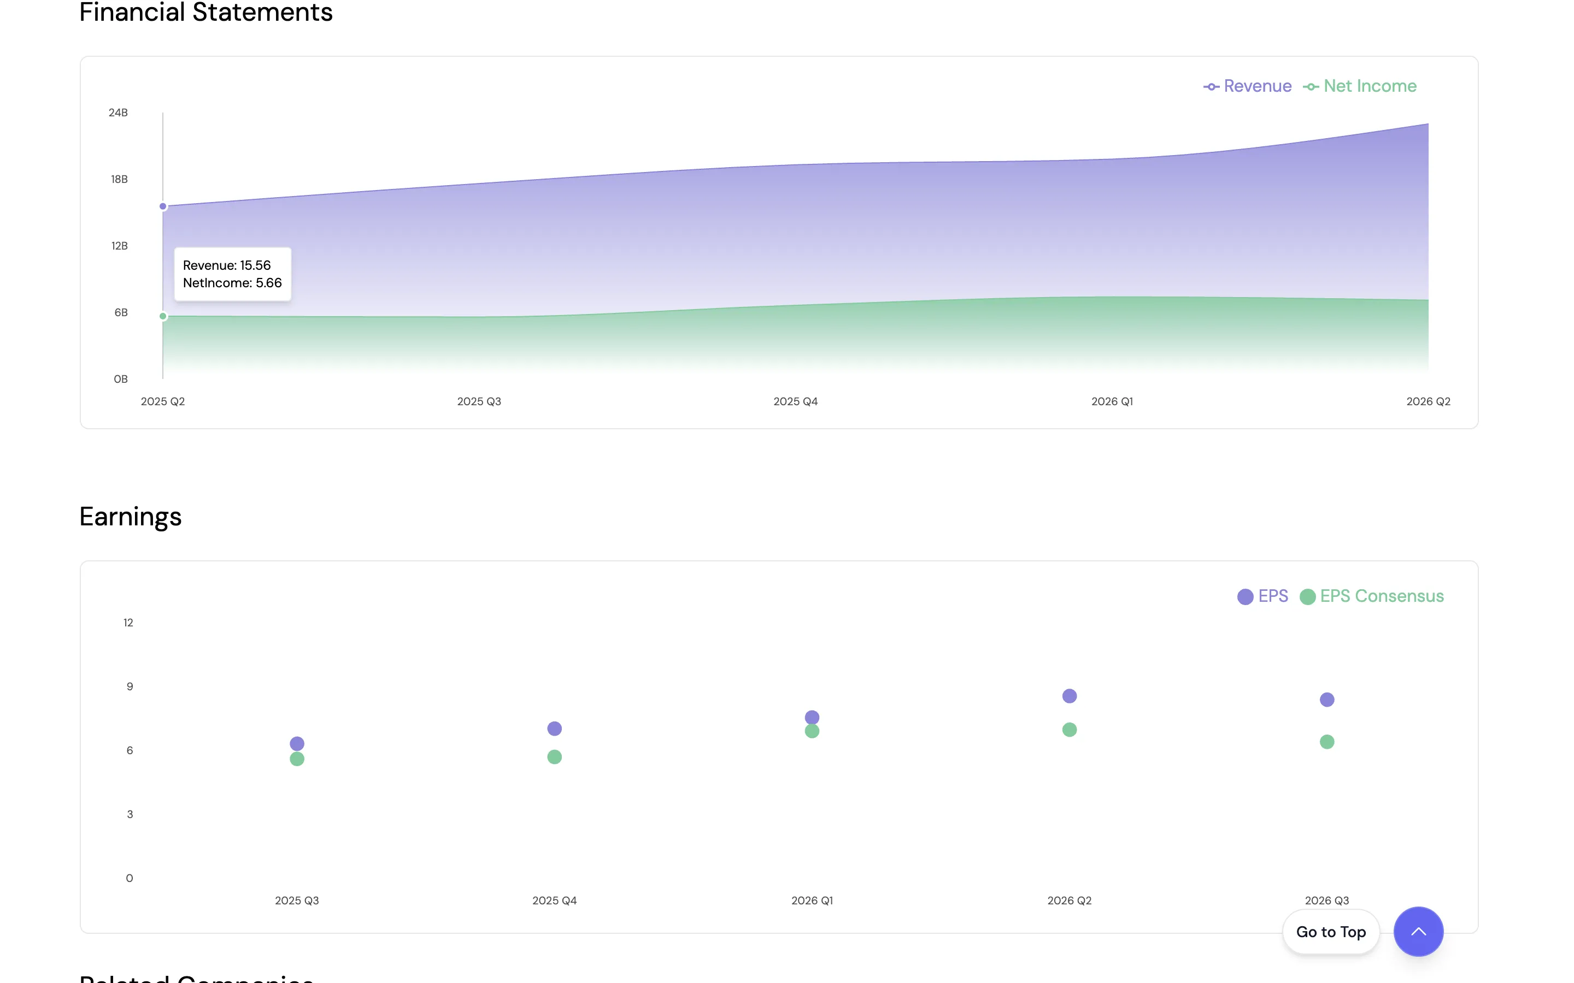This screenshot has height=983, width=1574.
Task: Click the Earnings section heading
Action: (x=130, y=517)
